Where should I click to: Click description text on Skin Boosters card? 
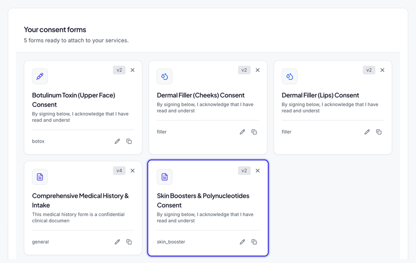pyautogui.click(x=205, y=218)
